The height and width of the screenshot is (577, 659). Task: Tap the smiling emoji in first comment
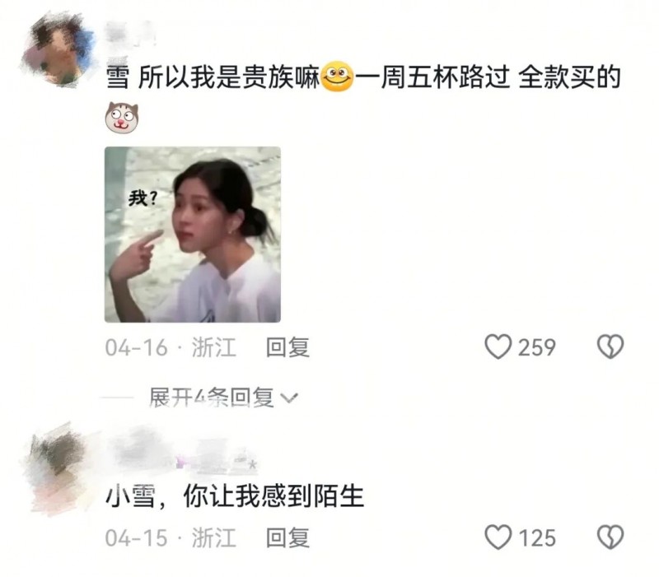(337, 77)
